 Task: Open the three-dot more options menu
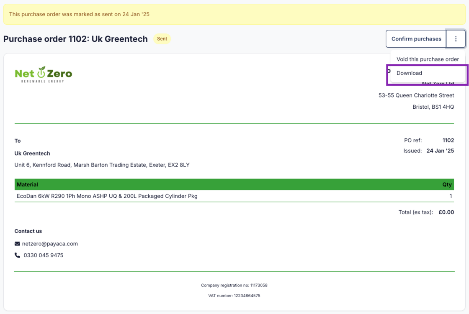click(x=456, y=39)
